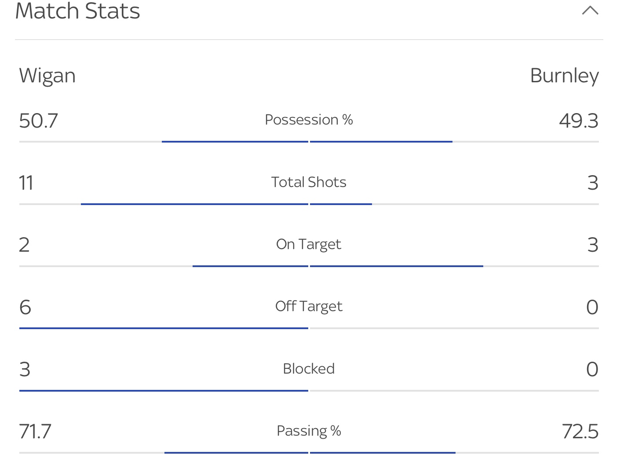Viewport: 620px width, 455px height.
Task: Click Wigan's 71.7 passing value
Action: (x=35, y=432)
